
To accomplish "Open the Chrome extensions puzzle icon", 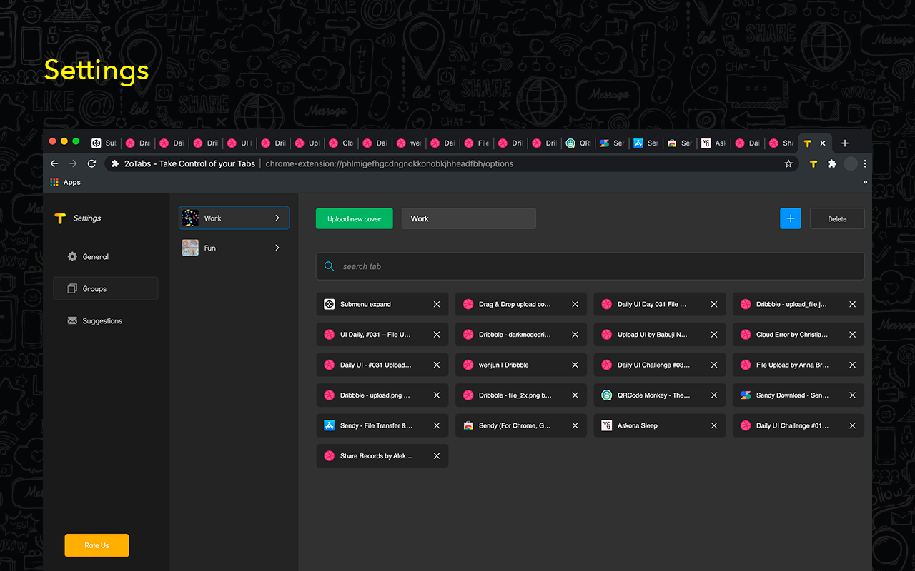I will (x=831, y=163).
